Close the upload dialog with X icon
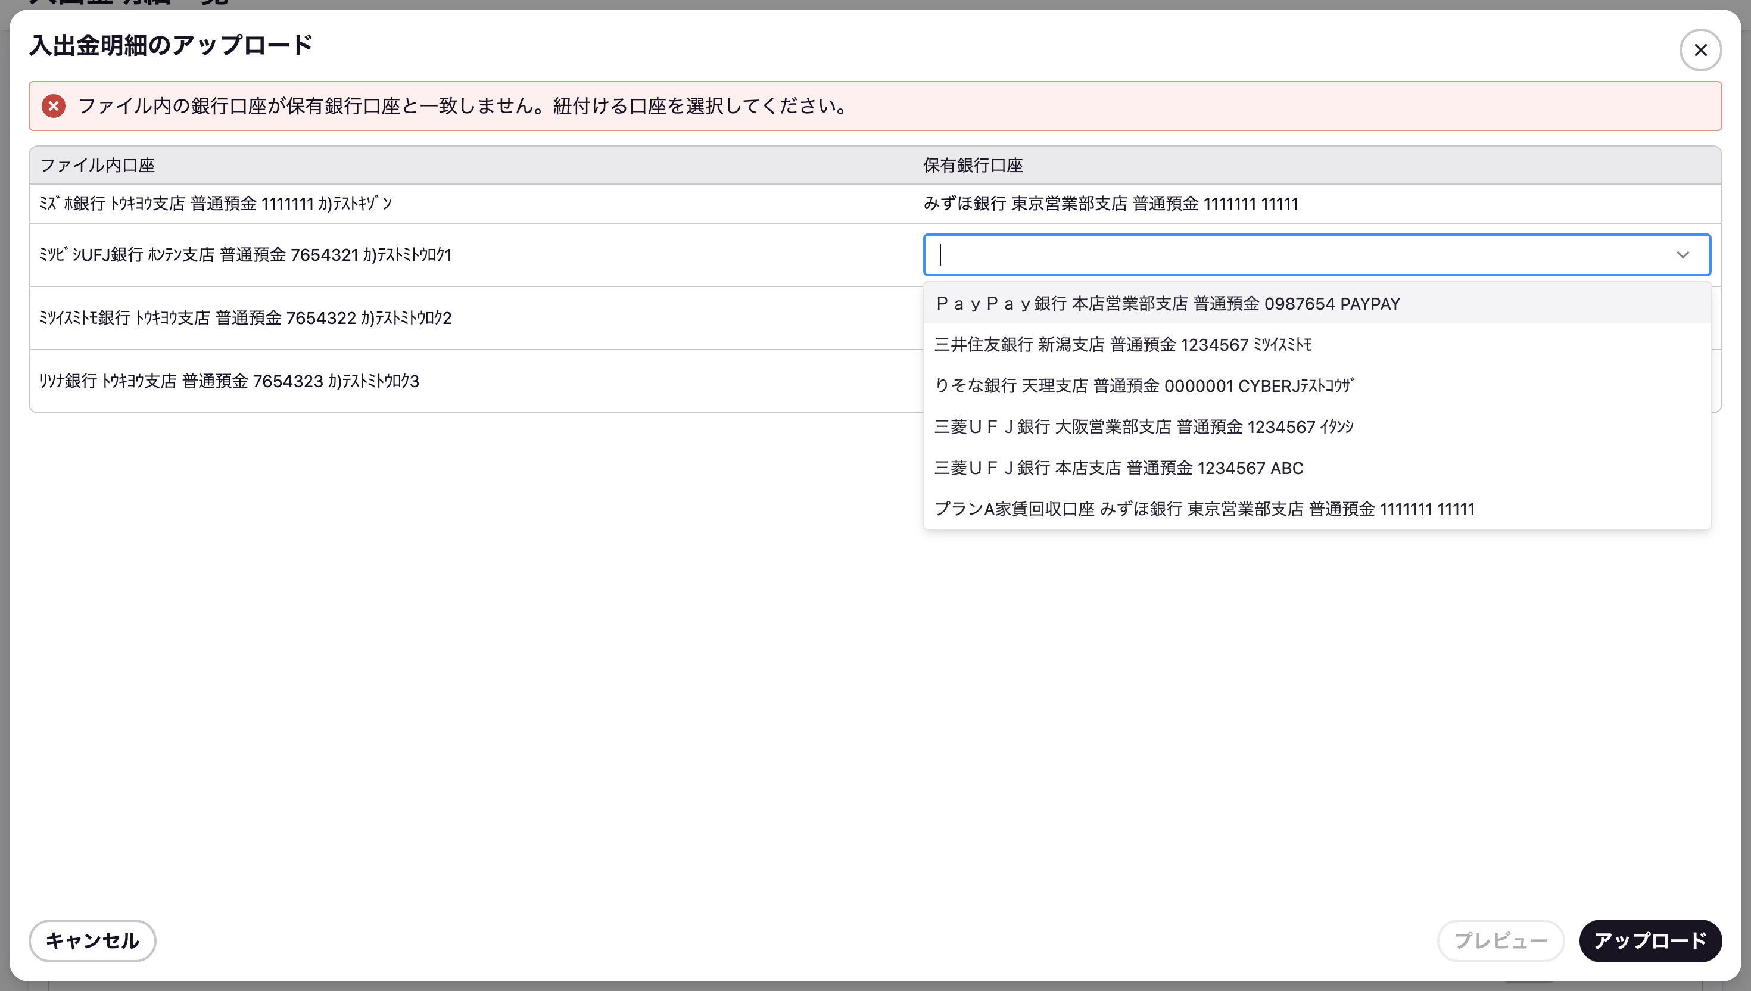1751x991 pixels. point(1700,49)
